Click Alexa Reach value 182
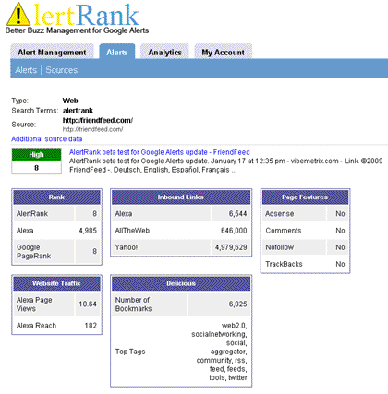 (91, 326)
